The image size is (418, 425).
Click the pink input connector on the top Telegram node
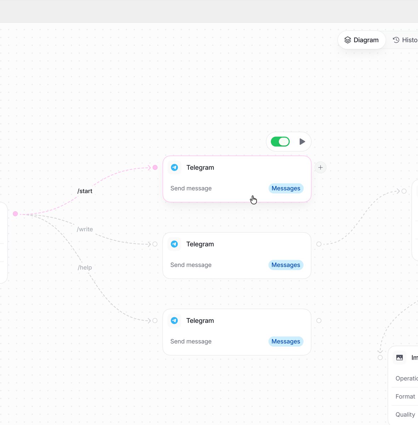click(x=155, y=167)
